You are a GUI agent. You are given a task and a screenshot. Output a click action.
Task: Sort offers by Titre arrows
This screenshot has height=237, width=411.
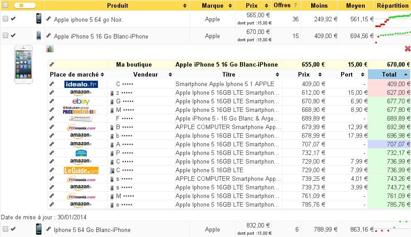pyautogui.click(x=277, y=75)
